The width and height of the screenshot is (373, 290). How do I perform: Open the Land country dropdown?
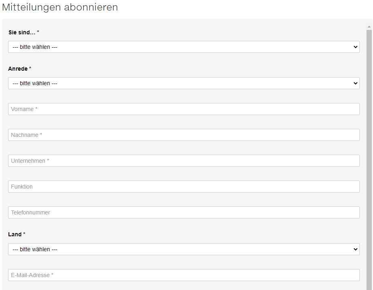(x=183, y=249)
